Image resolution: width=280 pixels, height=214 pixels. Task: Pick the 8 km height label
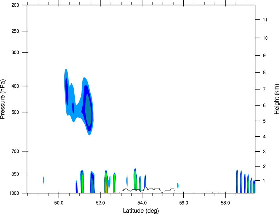(x=264, y=72)
